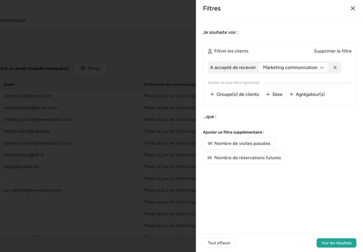Click the future bookings arrow icon
This screenshot has height=252, width=363.
(210, 158)
